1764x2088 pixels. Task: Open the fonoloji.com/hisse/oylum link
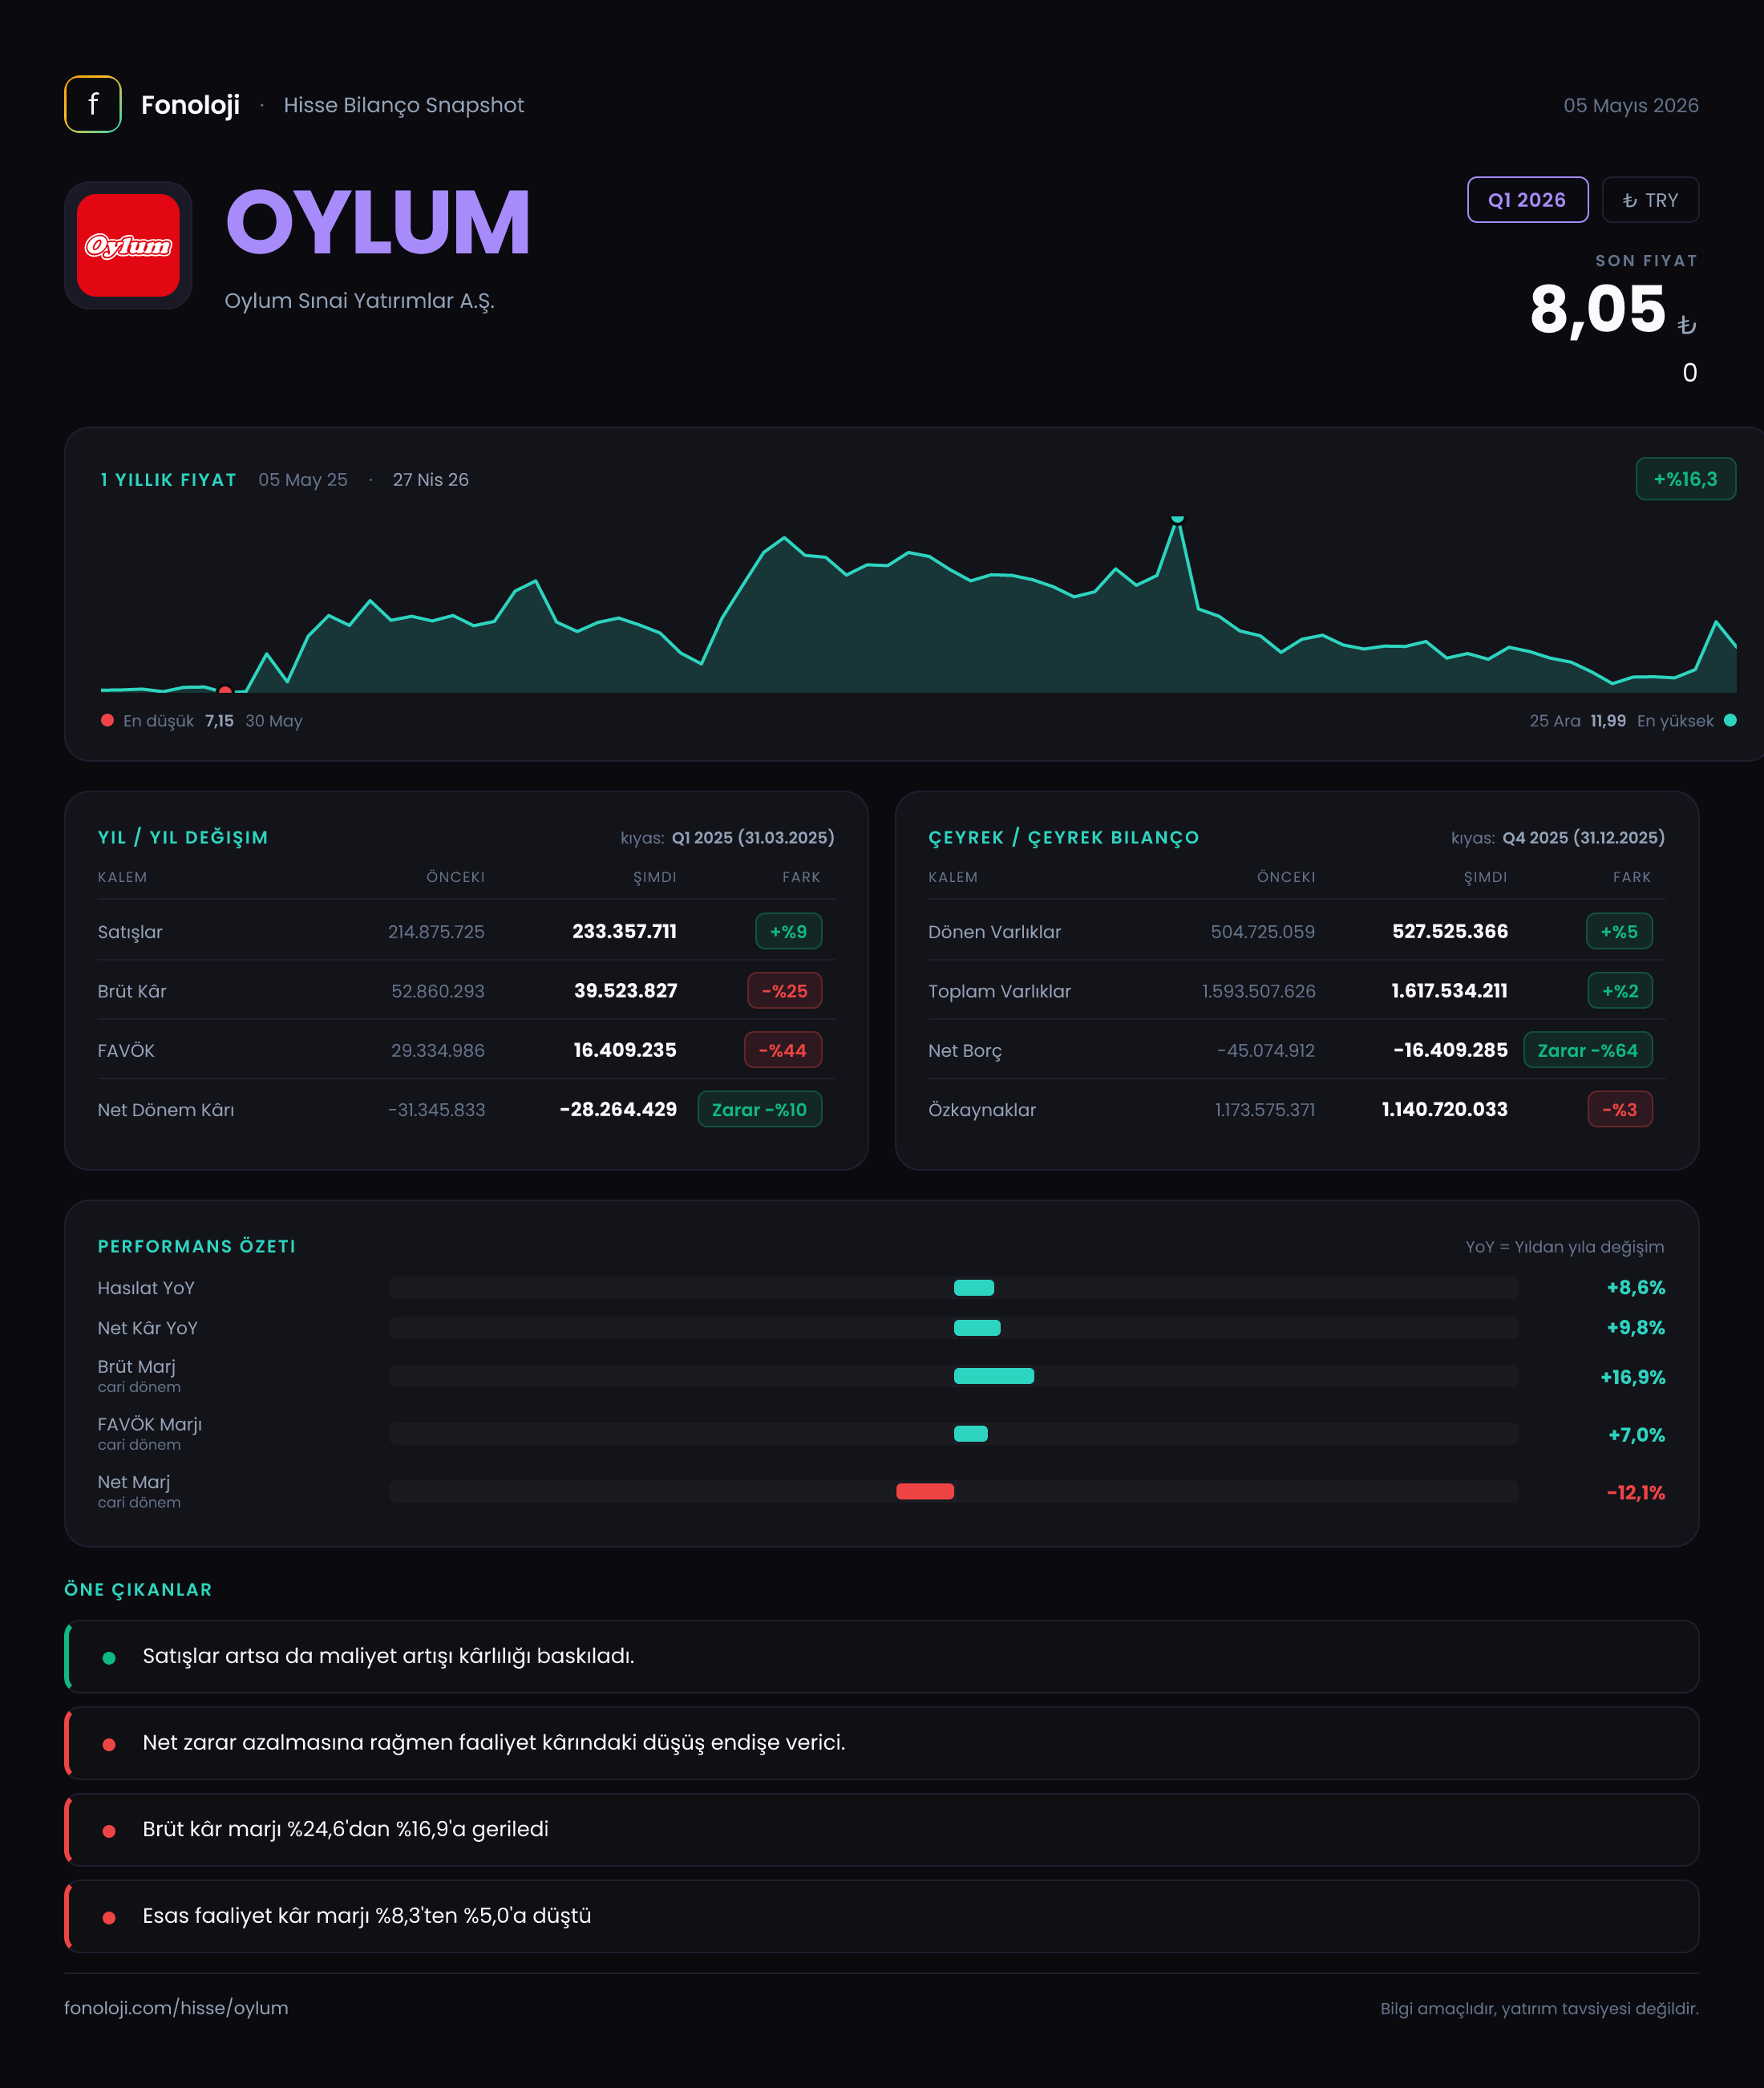(176, 2008)
